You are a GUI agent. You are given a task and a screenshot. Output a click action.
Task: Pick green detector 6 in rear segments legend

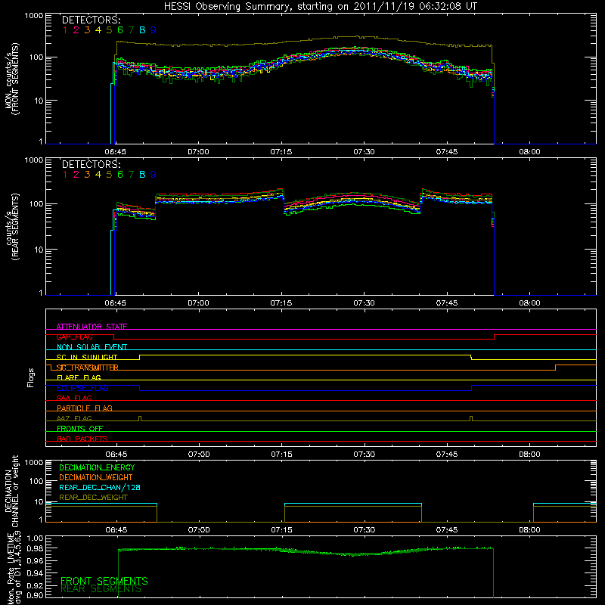point(120,175)
